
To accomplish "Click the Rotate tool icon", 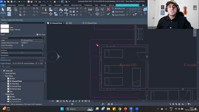I will coord(61,14).
